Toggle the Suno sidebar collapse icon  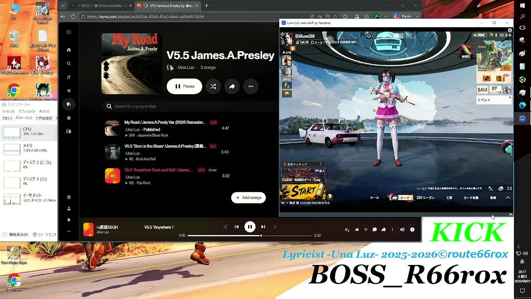coord(69,32)
